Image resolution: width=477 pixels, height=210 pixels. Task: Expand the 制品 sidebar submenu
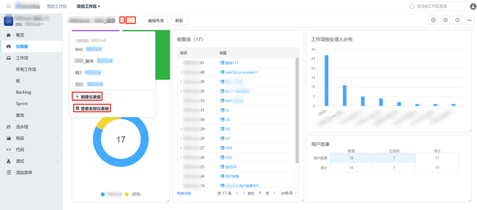(x=57, y=138)
